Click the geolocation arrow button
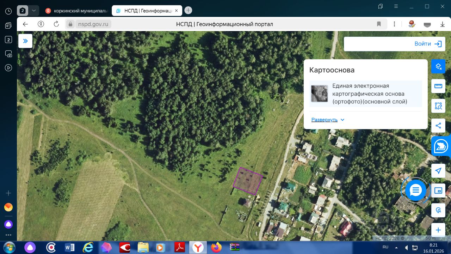Viewport: 451px width, 254px height. (x=438, y=171)
